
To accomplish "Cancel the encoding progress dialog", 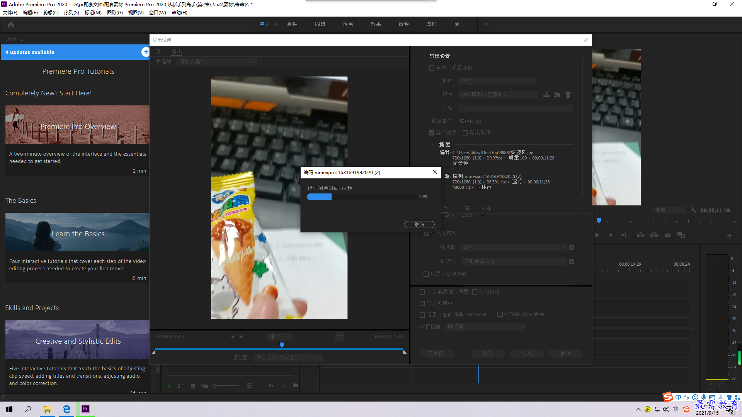I will (419, 225).
